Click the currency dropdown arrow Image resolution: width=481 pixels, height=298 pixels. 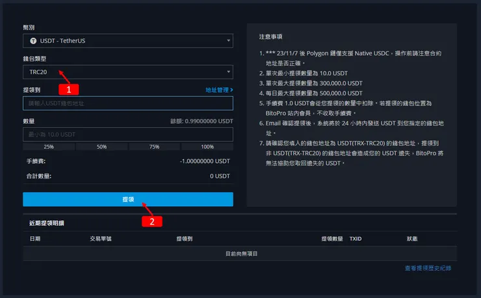pos(228,41)
